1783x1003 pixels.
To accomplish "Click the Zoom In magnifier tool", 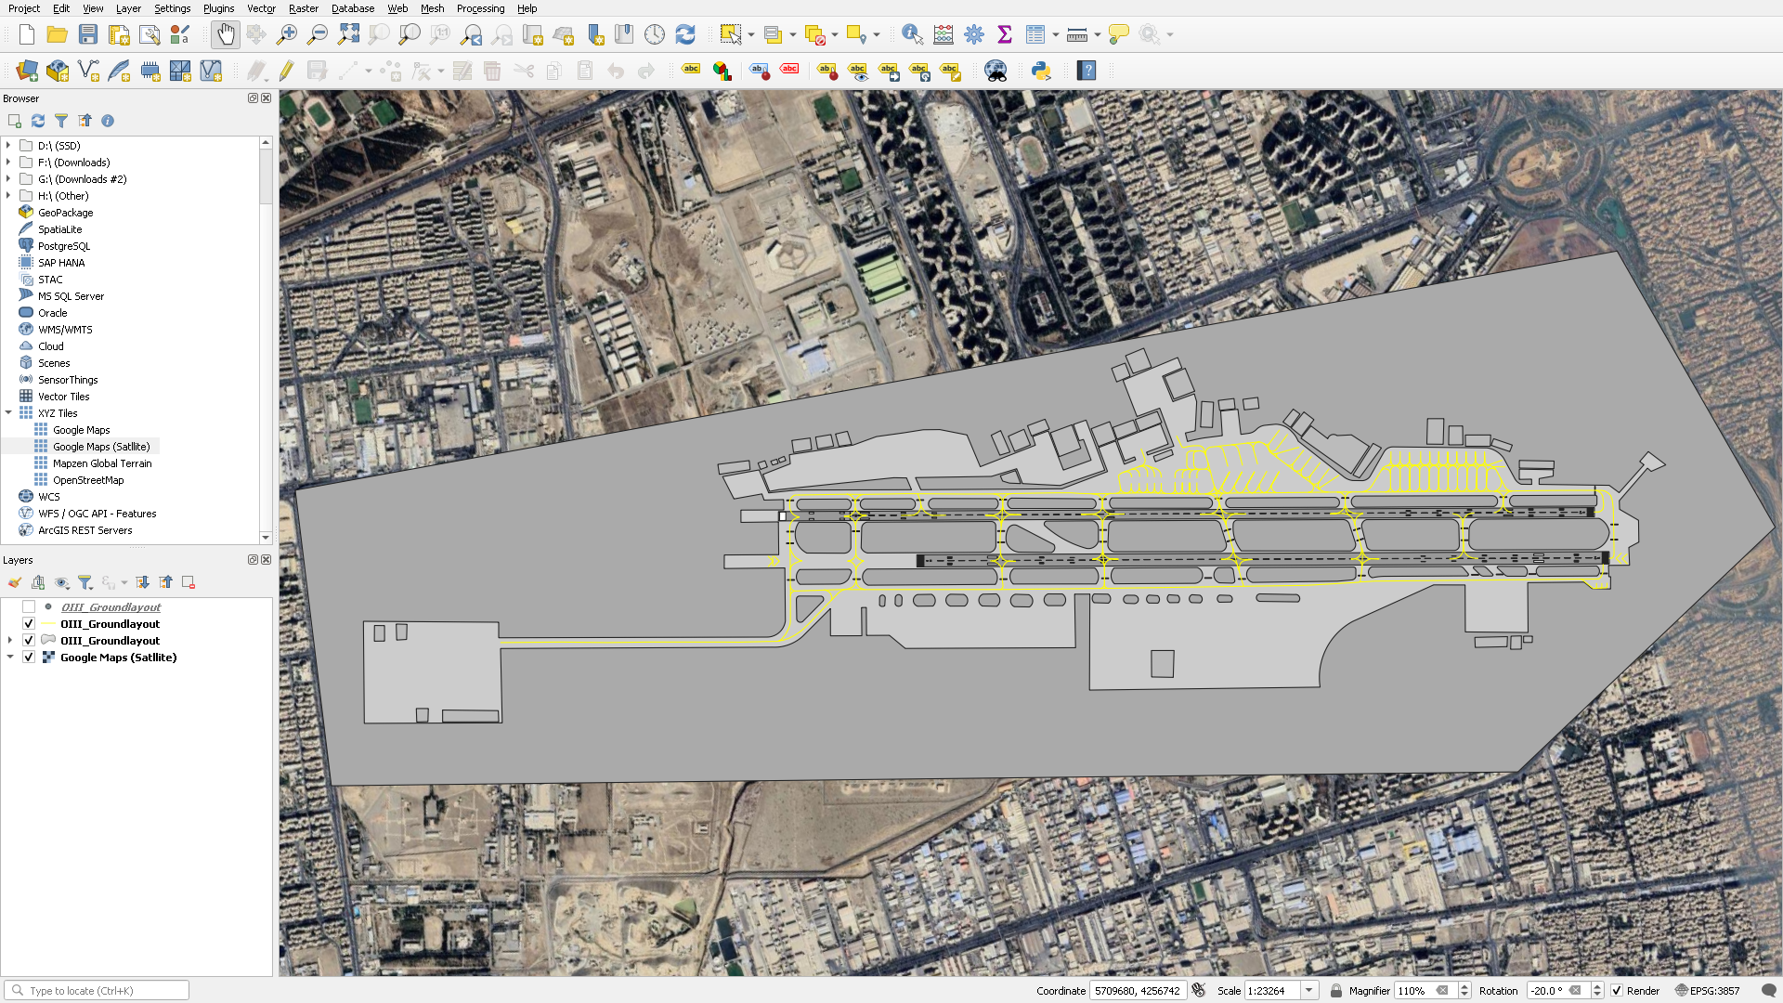I will (287, 35).
